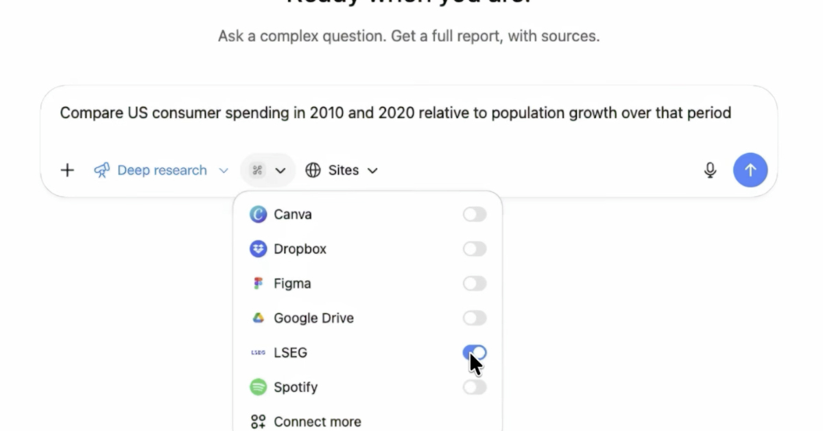This screenshot has width=823, height=431.
Task: Click the Spotify logo icon
Action: click(x=258, y=387)
